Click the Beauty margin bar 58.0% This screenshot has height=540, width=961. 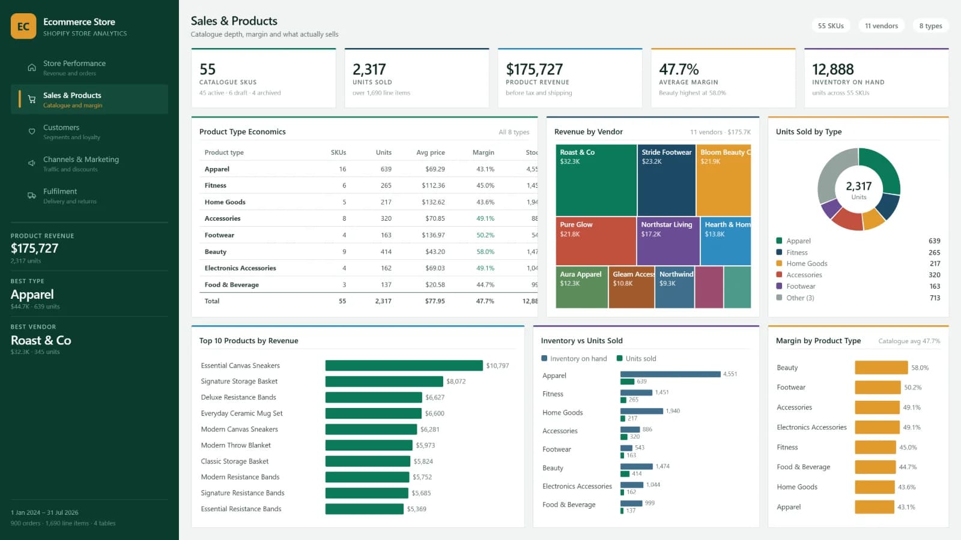(x=881, y=368)
